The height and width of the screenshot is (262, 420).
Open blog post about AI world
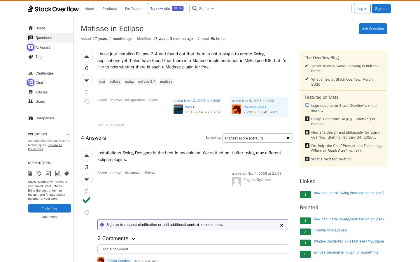[x=345, y=68]
